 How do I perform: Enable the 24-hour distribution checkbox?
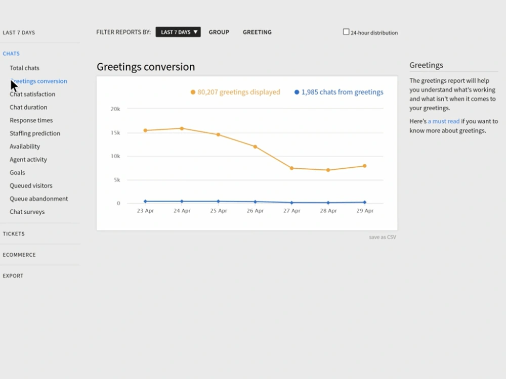coord(346,32)
